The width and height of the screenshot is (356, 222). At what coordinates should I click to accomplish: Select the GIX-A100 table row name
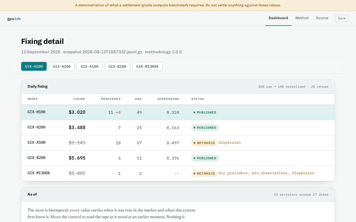click(36, 143)
